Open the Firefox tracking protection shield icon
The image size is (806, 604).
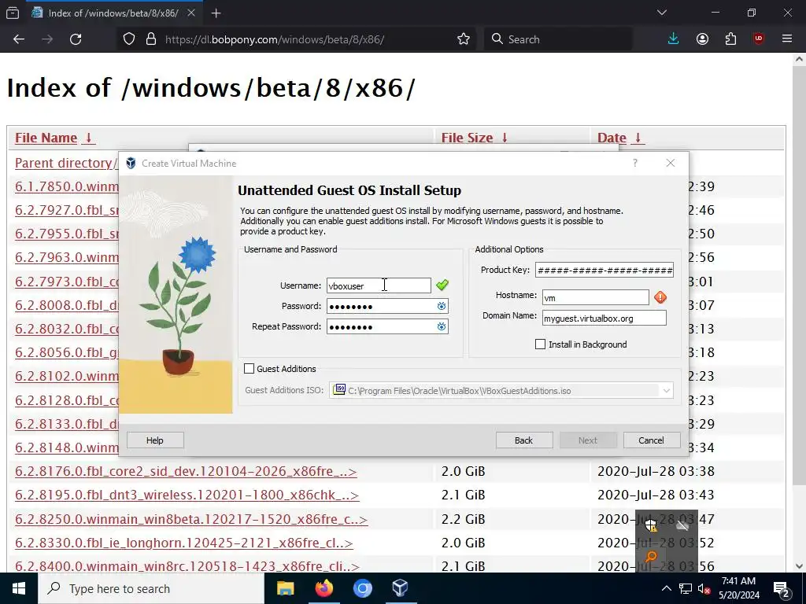point(129,39)
